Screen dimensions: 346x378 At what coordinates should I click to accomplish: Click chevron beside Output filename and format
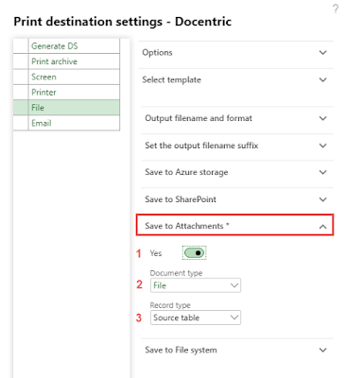click(x=322, y=118)
